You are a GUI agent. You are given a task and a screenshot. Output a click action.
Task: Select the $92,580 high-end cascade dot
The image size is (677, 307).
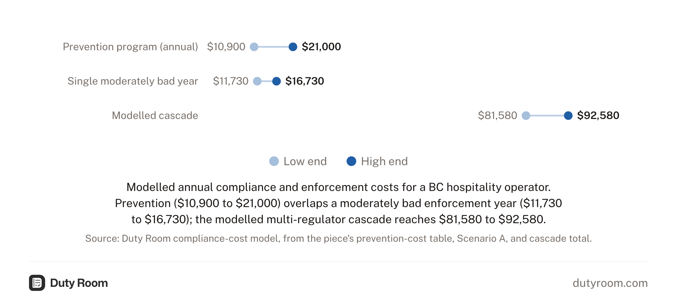[568, 115]
